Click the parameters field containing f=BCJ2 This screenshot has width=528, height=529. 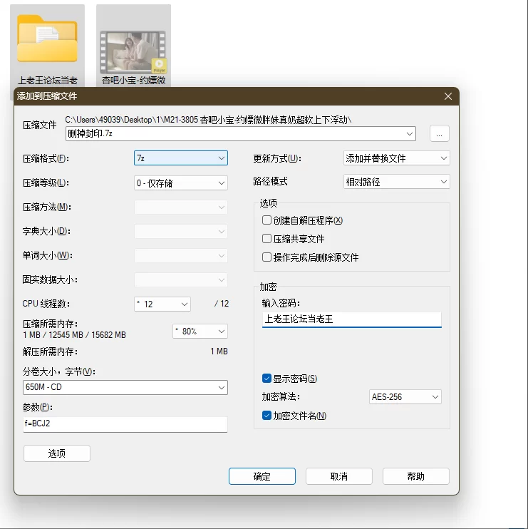pos(125,424)
